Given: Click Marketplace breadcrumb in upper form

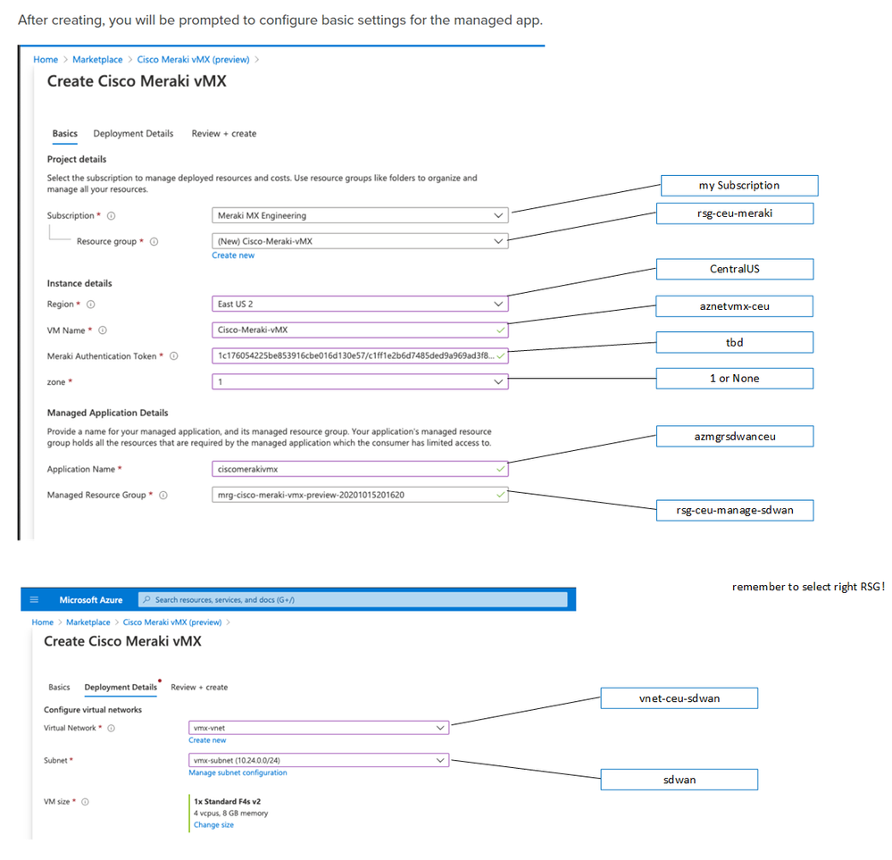Looking at the screenshot, I should (97, 60).
